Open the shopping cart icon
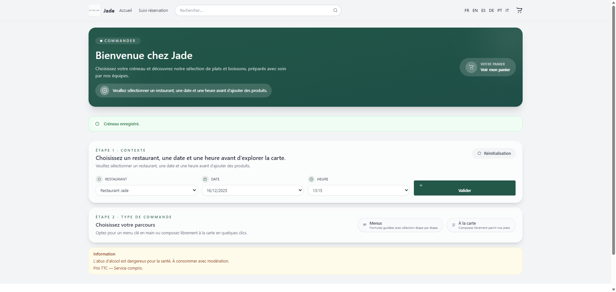 coord(519,10)
